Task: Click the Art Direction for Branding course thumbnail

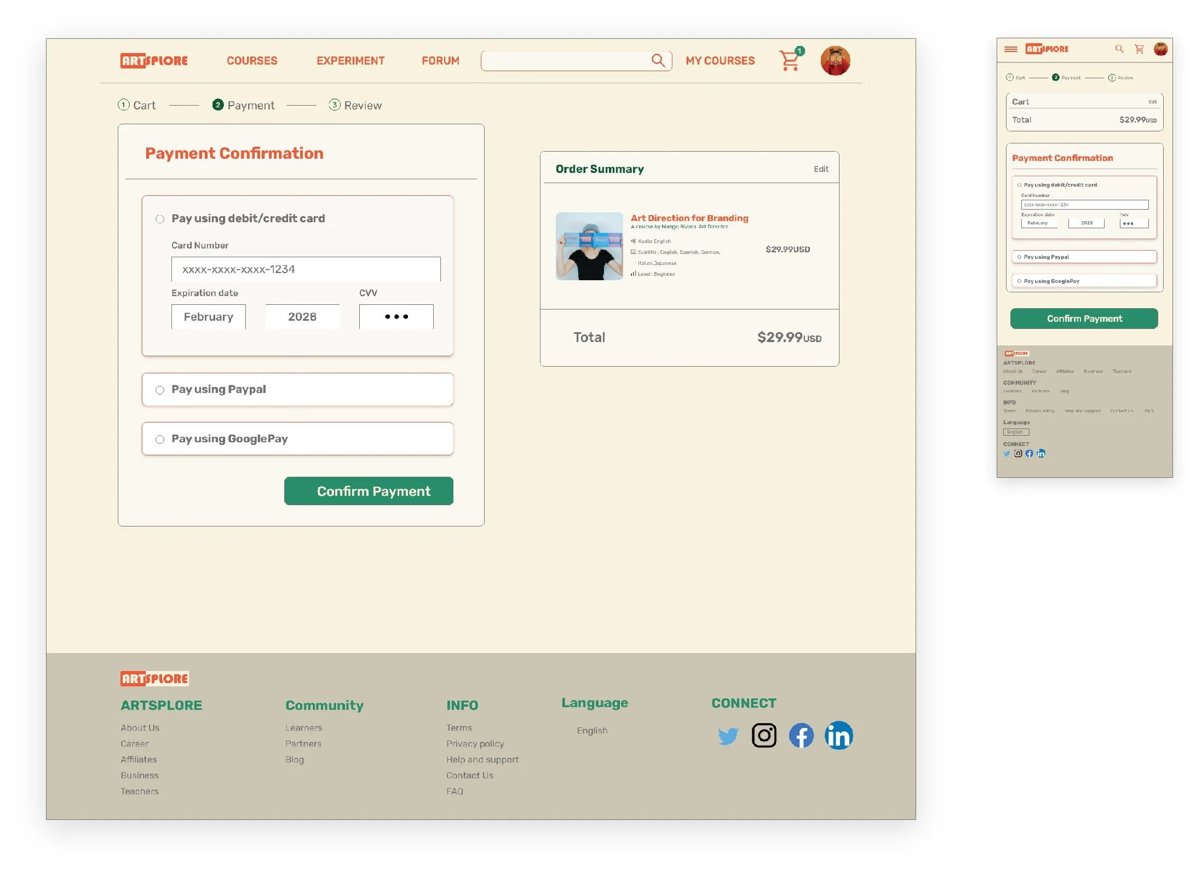Action: [x=589, y=246]
